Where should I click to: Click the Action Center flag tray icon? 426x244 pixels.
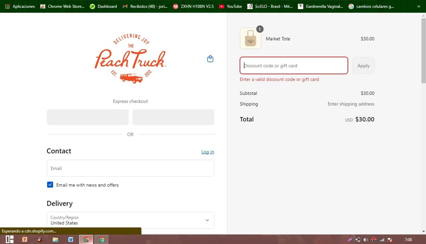[x=390, y=240]
